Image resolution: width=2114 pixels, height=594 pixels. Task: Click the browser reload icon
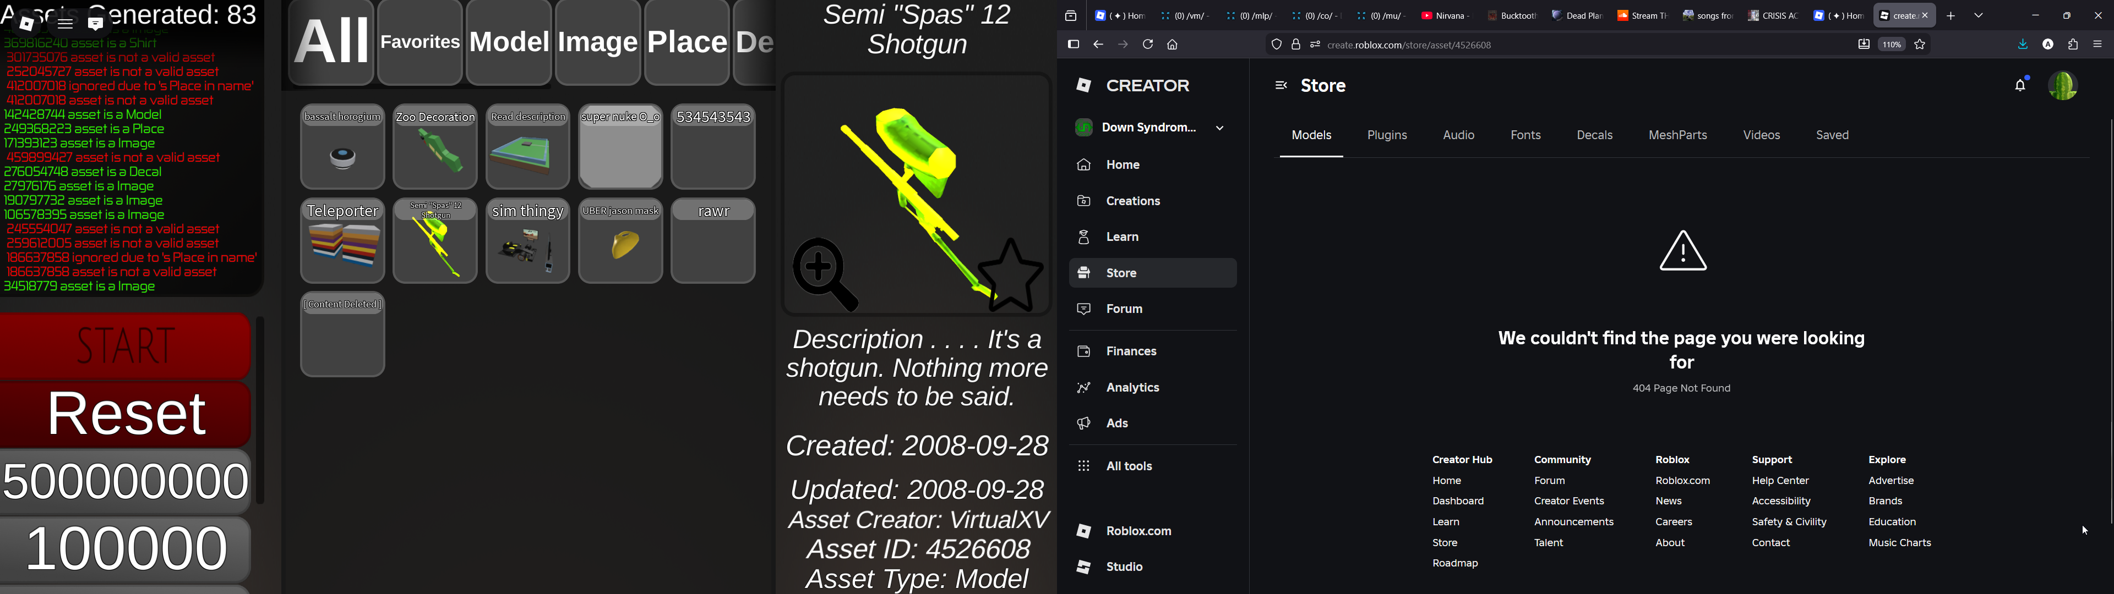point(1148,45)
